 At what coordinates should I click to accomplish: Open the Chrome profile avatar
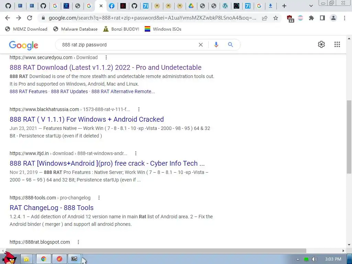[x=333, y=18]
